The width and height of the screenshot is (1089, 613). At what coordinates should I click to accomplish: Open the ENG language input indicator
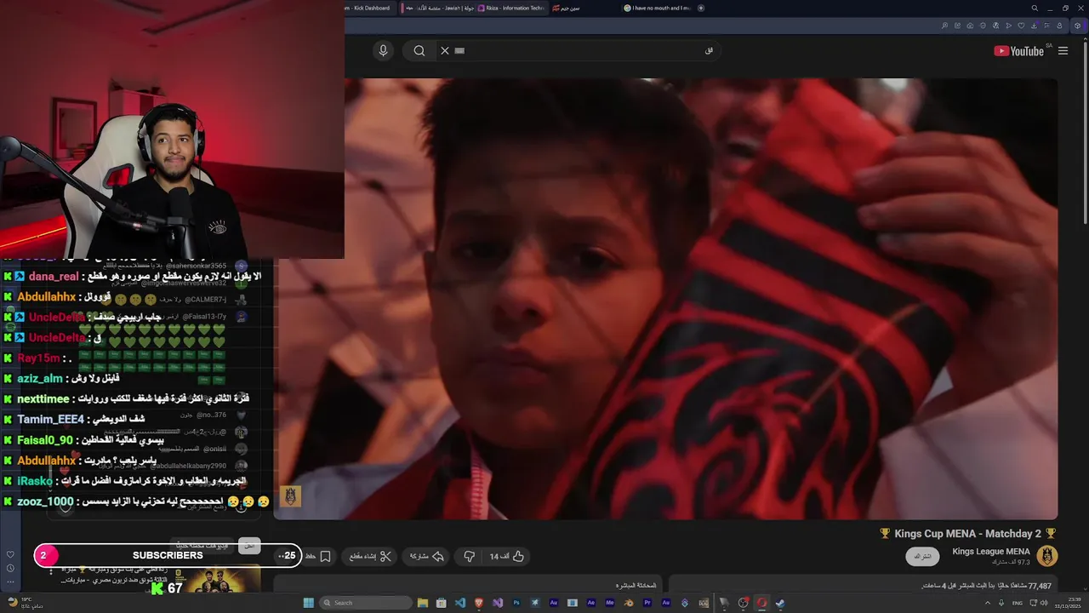[x=1018, y=603]
